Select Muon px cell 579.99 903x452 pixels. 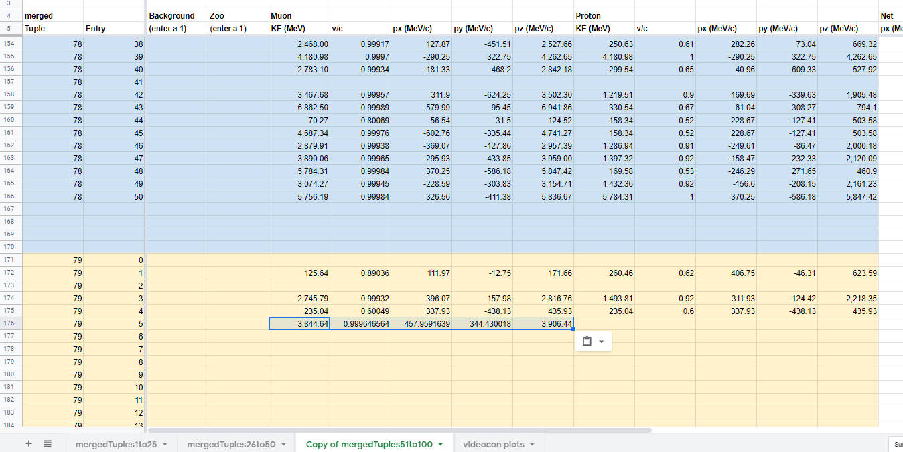click(421, 107)
